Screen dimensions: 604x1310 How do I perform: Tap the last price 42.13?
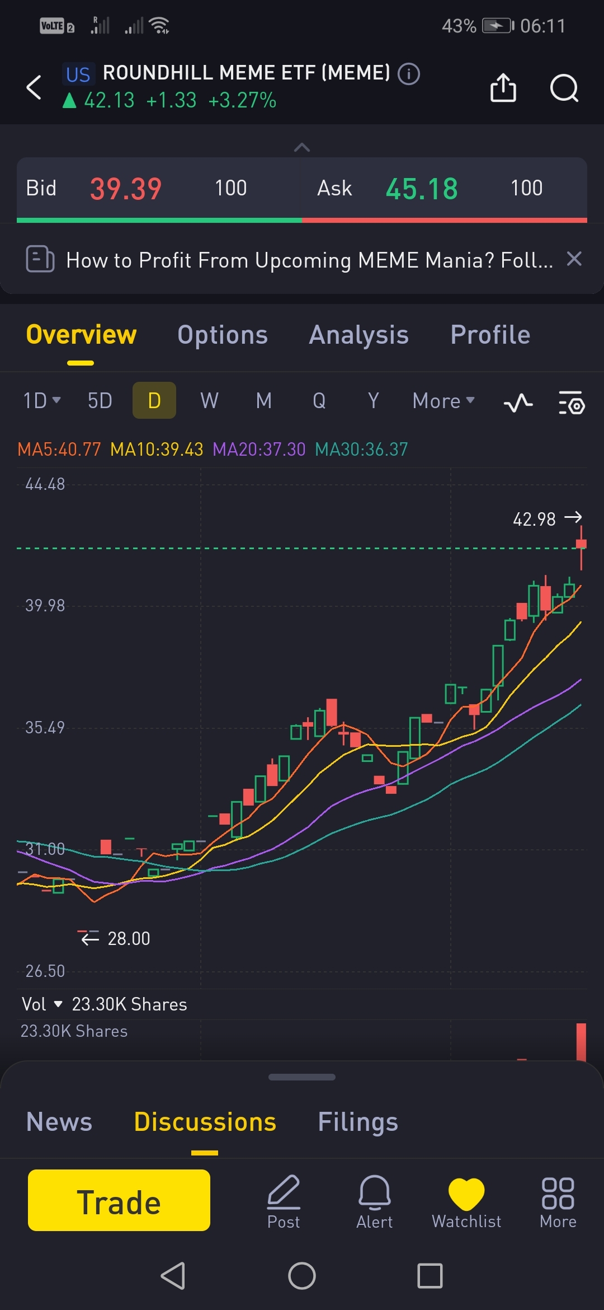click(110, 100)
